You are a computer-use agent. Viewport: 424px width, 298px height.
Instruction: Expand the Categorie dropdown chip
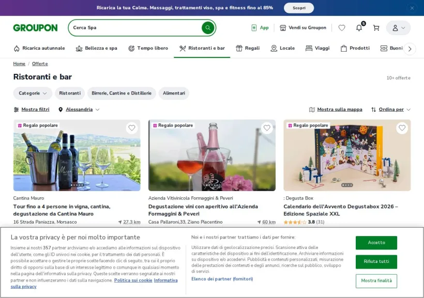tap(33, 93)
